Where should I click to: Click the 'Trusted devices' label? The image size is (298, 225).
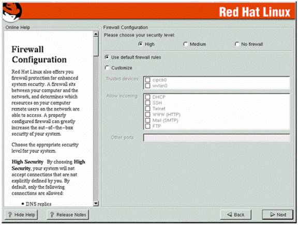[x=122, y=78]
